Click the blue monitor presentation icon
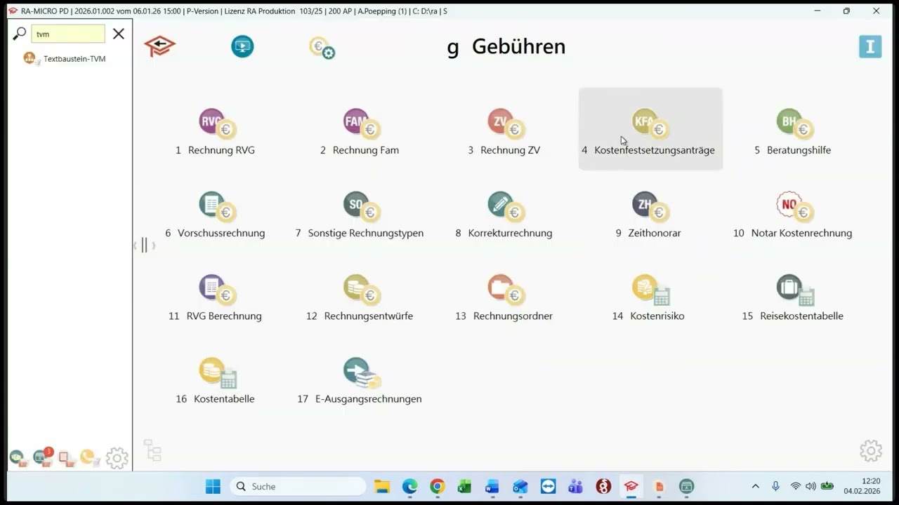Viewport: 899px width, 505px height. 242,46
